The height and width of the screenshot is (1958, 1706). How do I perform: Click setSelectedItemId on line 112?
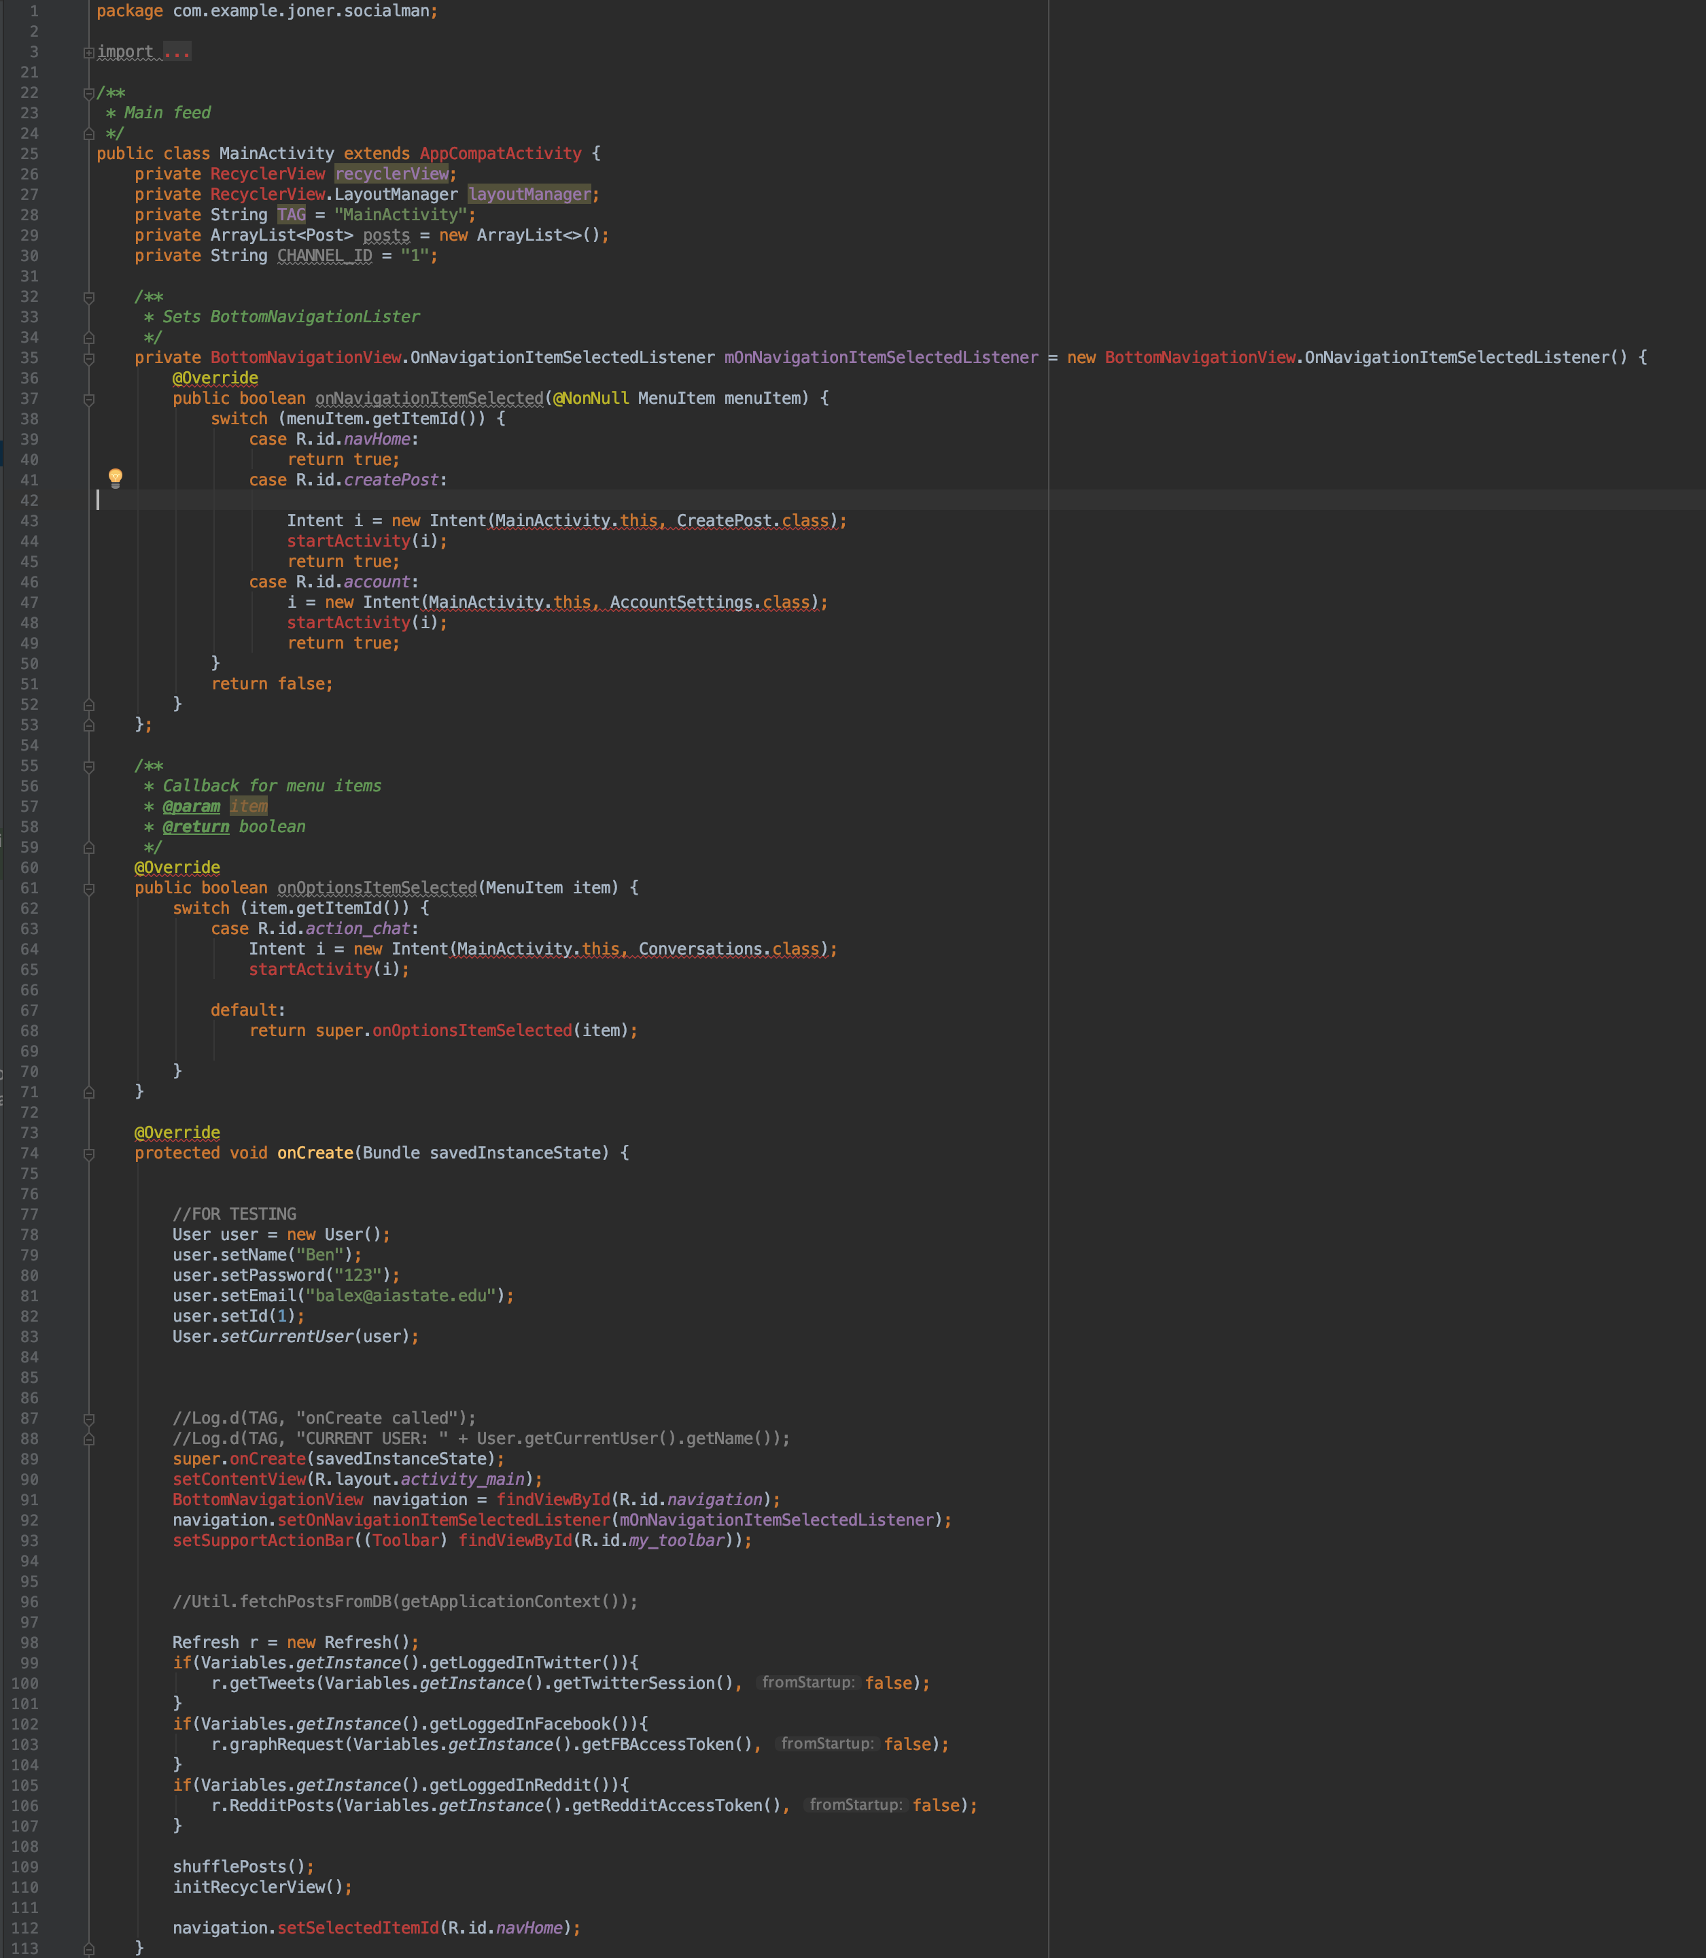[358, 1929]
